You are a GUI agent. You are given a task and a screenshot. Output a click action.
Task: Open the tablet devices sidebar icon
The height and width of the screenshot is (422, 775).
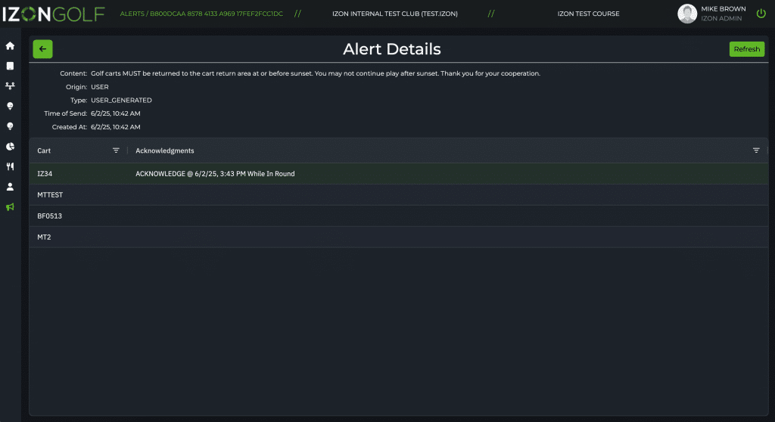[10, 67]
